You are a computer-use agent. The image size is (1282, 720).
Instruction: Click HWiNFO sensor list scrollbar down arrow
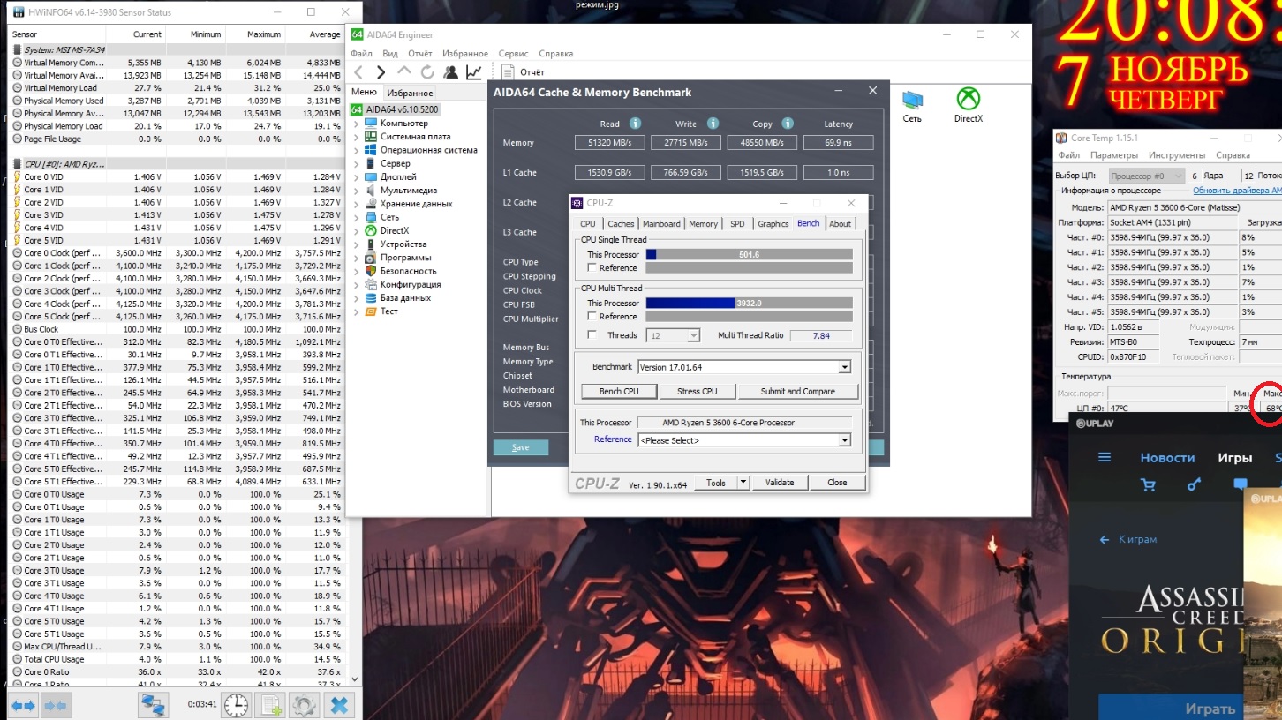pos(355,679)
